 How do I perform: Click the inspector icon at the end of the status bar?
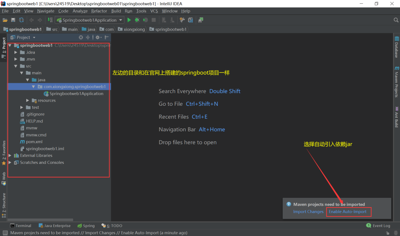click(x=396, y=233)
